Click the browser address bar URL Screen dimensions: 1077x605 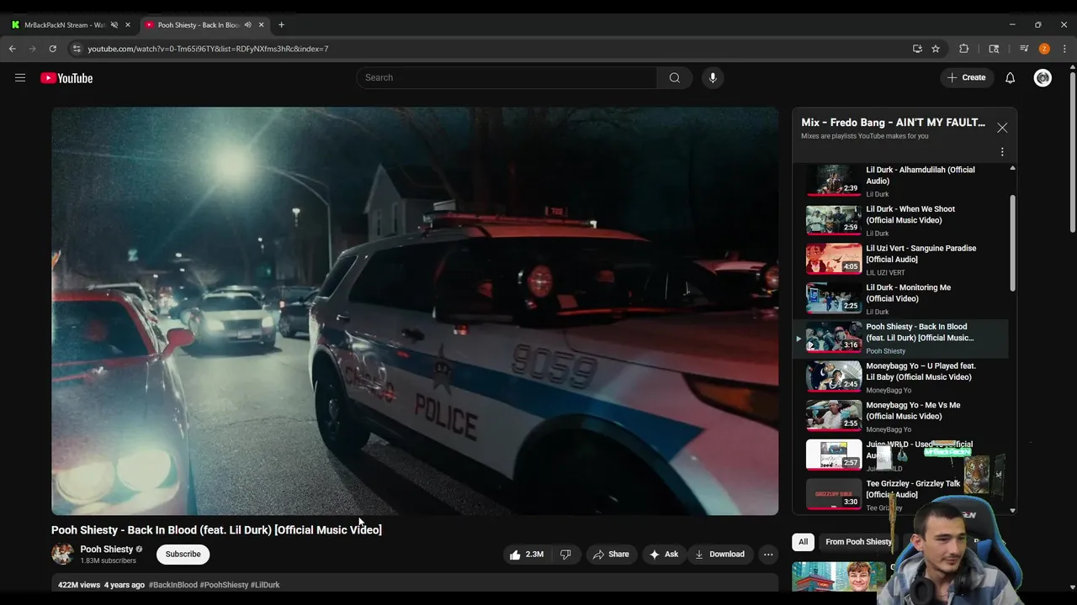point(208,49)
